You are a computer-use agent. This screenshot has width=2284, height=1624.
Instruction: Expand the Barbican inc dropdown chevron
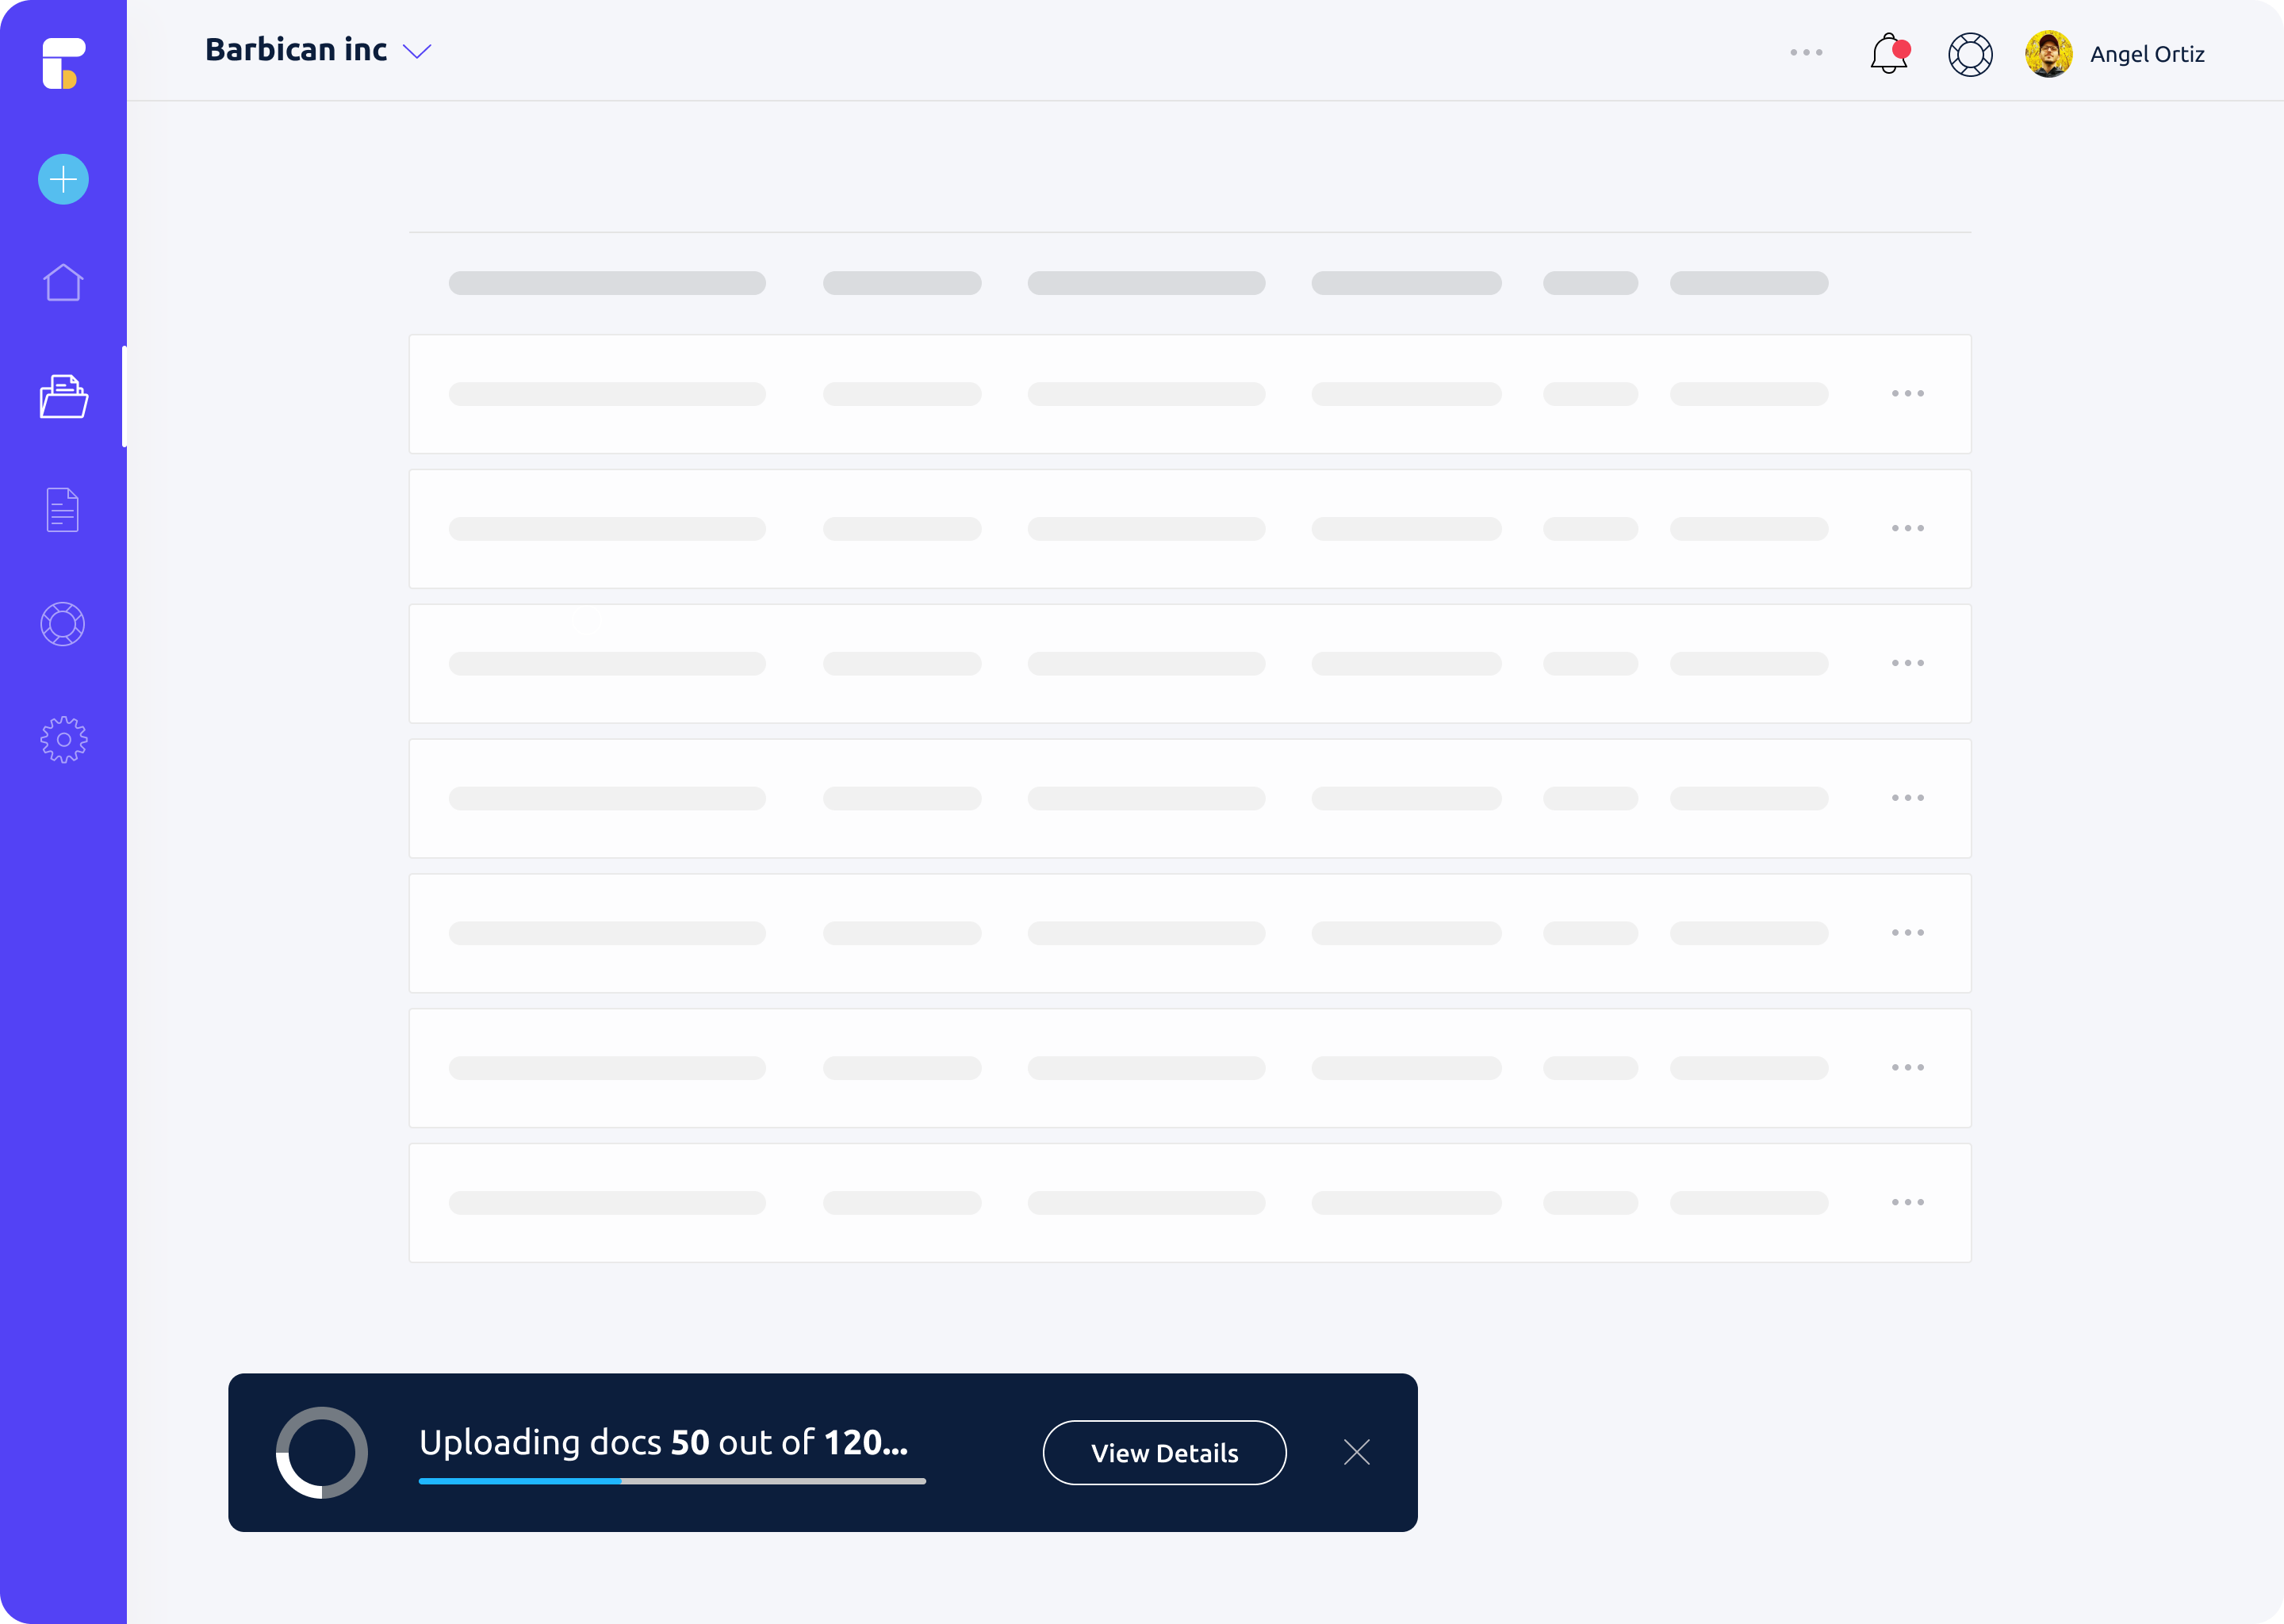click(416, 51)
